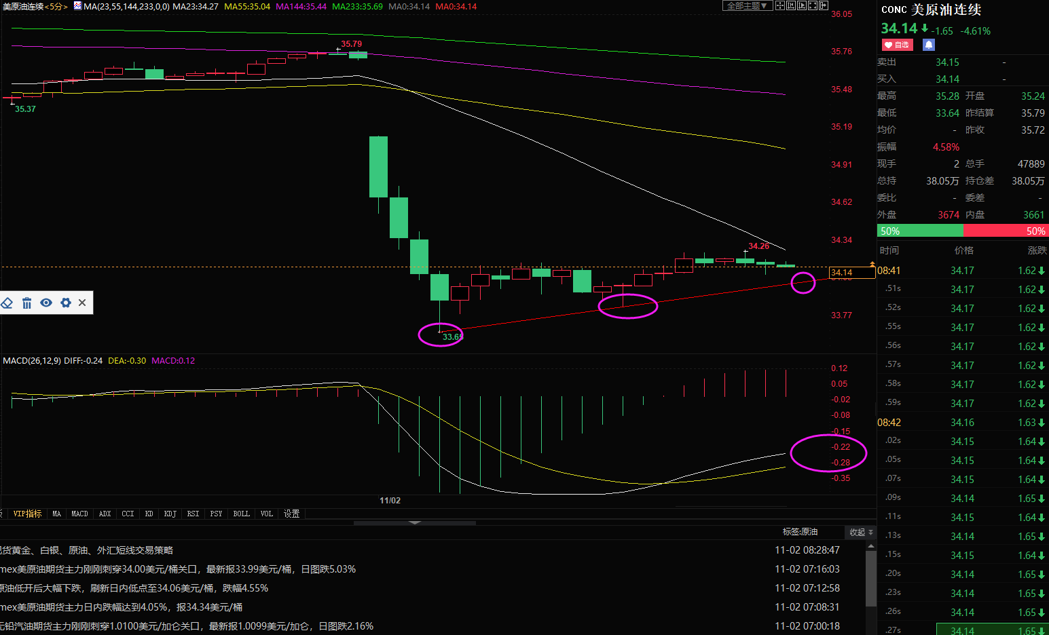
Task: Select the BOLL indicator tab
Action: (241, 514)
